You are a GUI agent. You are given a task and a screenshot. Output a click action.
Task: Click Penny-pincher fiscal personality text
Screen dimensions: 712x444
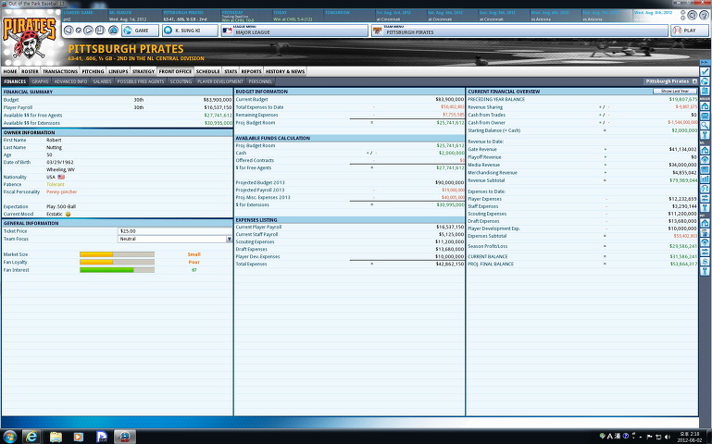62,191
